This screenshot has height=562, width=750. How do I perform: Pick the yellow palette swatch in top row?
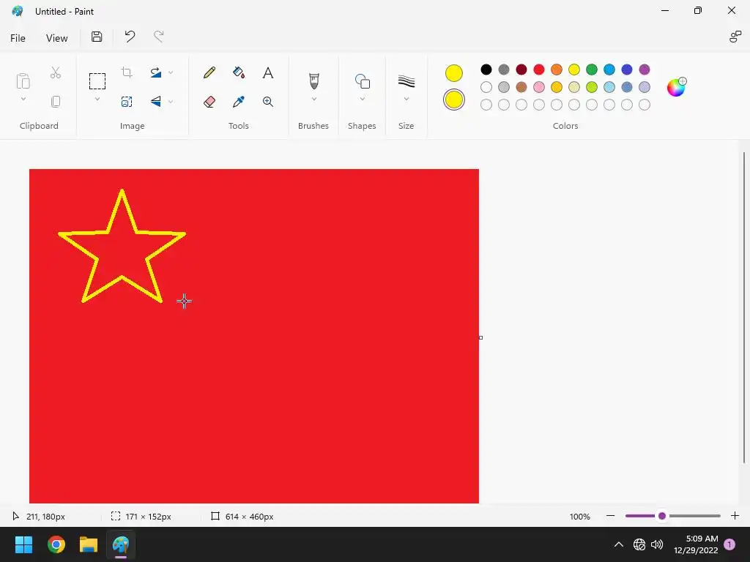point(574,70)
